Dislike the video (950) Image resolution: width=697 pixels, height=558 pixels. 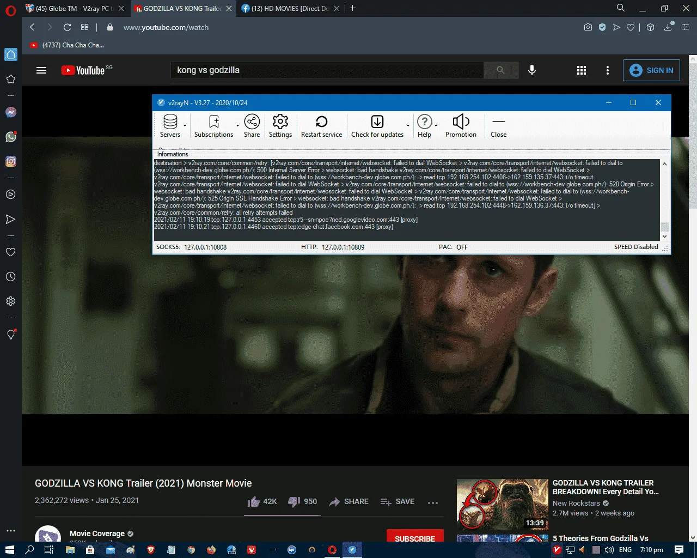point(302,501)
